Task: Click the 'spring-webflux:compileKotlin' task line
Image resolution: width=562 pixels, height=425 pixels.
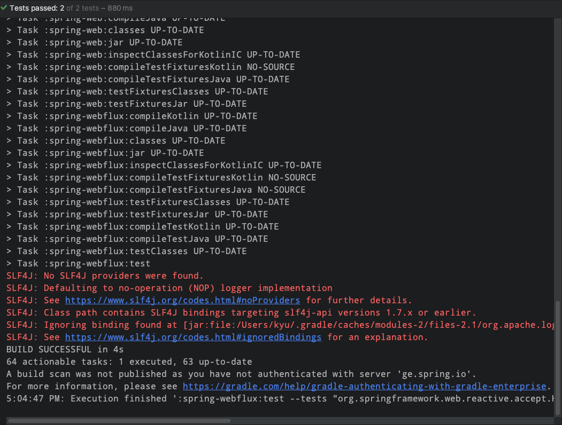Action: pyautogui.click(x=132, y=116)
